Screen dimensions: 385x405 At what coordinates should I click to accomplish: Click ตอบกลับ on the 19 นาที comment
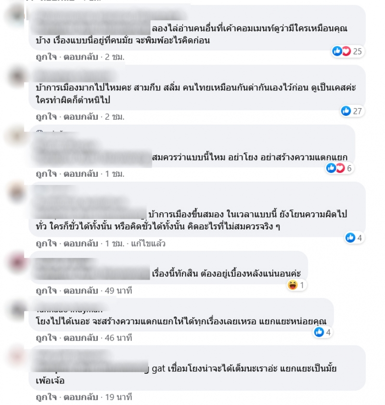tap(81, 397)
